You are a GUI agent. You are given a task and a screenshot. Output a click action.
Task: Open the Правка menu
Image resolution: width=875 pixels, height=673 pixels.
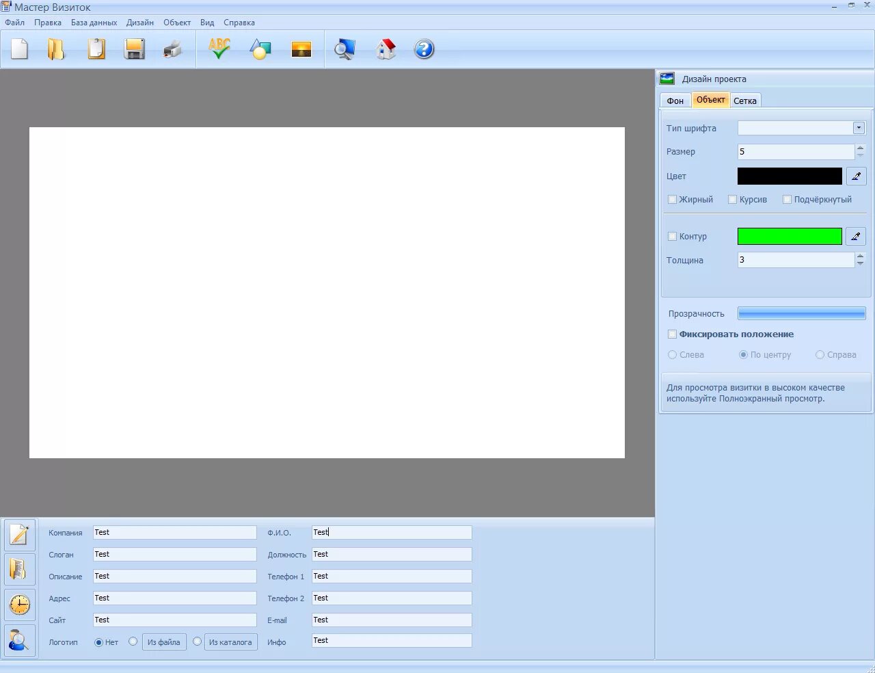[48, 23]
